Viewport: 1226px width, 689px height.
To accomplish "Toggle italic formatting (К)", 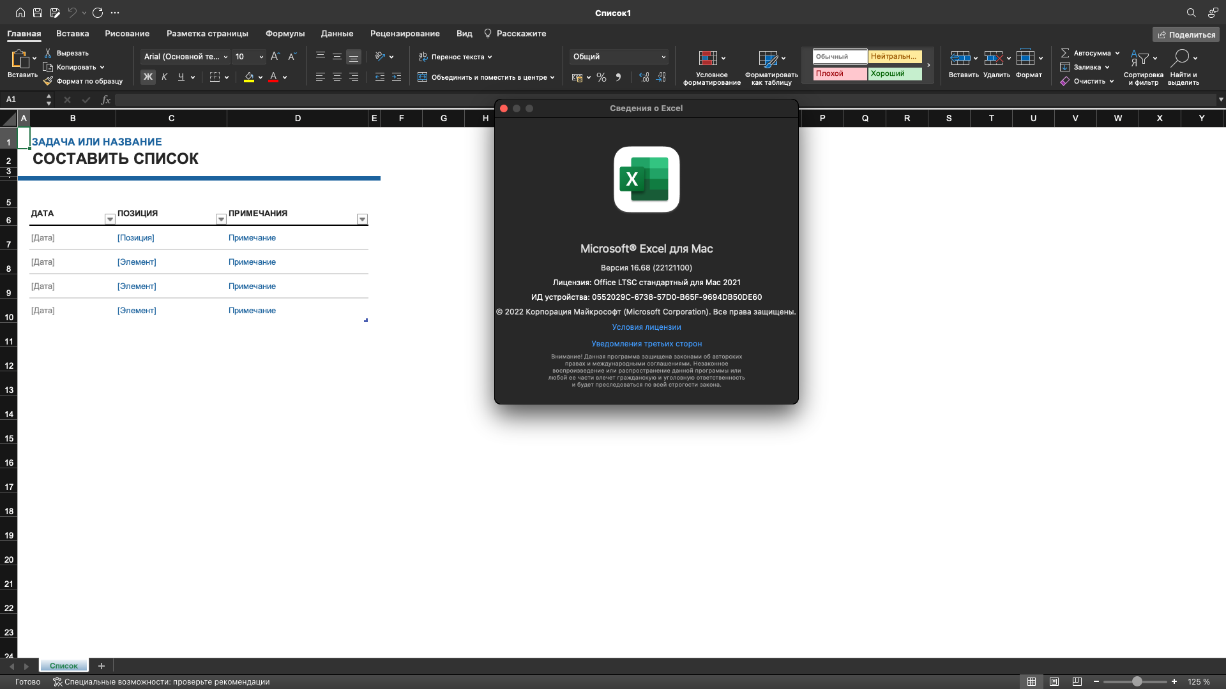I will [165, 77].
